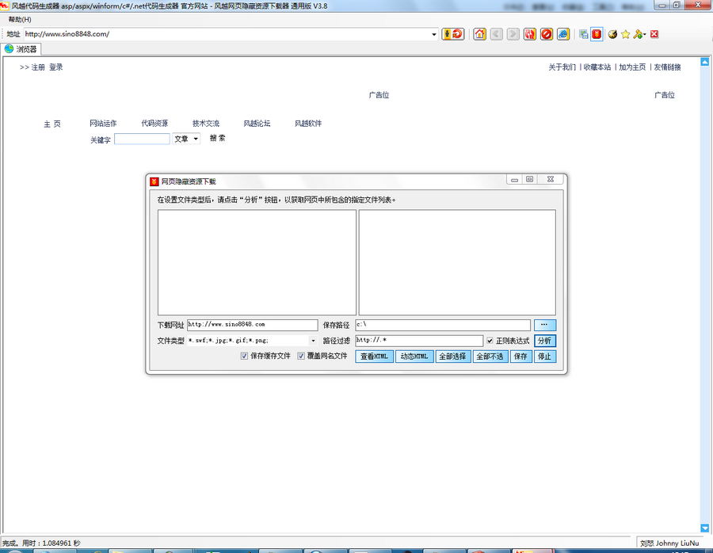Click the red X exit icon in toolbar
The height and width of the screenshot is (553, 713).
pyautogui.click(x=655, y=34)
